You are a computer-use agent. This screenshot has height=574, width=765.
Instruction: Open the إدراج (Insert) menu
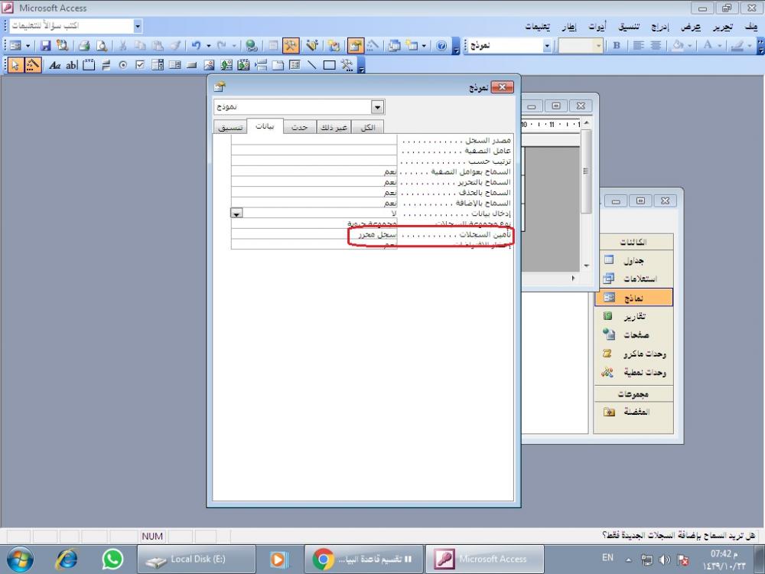coord(659,27)
